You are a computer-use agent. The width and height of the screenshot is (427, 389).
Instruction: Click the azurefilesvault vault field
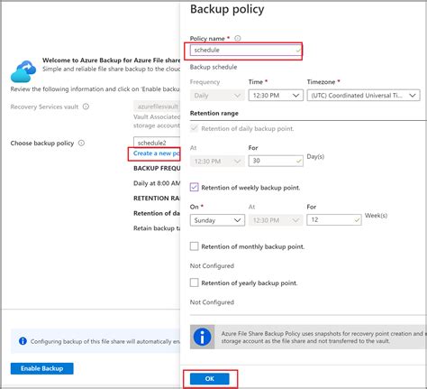click(157, 107)
